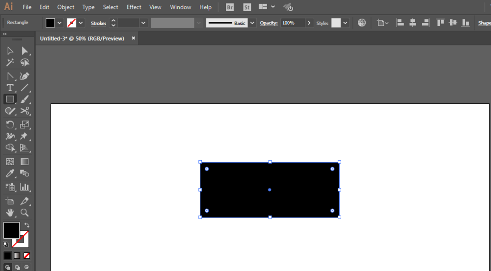The height and width of the screenshot is (271, 491).
Task: Switch paint mode to Gradient
Action: click(17, 255)
